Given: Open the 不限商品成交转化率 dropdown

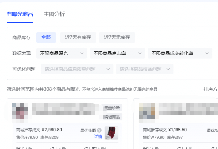Looking at the screenshot, I should [x=180, y=53].
